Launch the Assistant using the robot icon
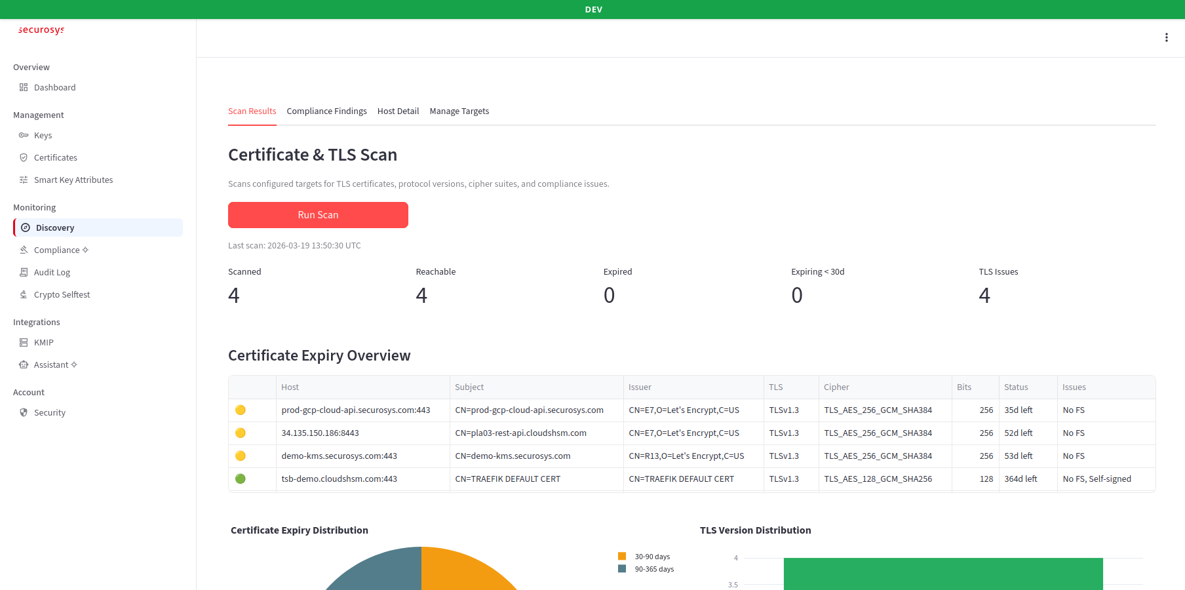Screen dimensions: 1185x590 click(x=24, y=364)
